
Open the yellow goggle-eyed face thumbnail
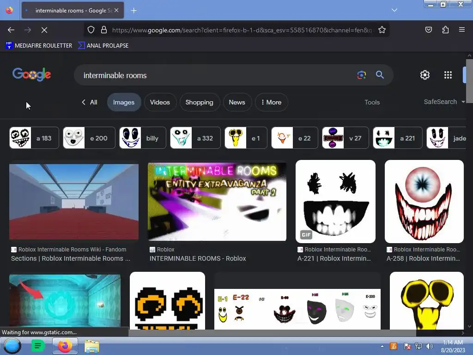pos(426,300)
